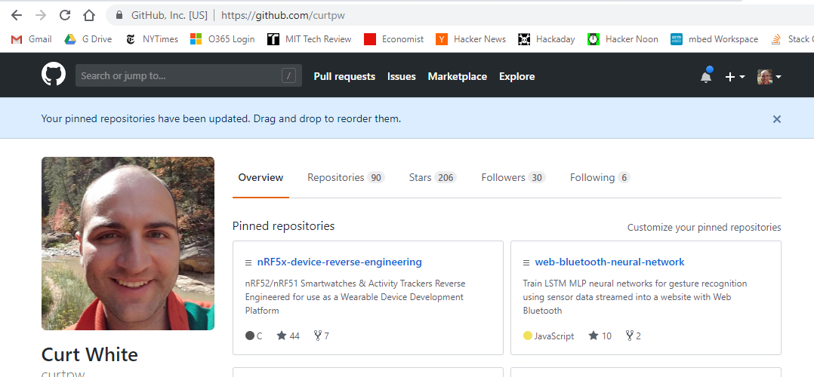Click the nRF52/nRF51 Smartwatches description text
Screen dimensions: 814x377
(x=355, y=297)
